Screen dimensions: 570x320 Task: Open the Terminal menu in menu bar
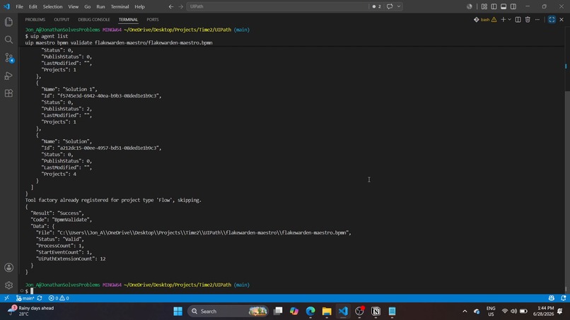[120, 6]
